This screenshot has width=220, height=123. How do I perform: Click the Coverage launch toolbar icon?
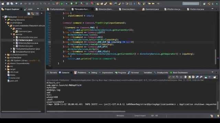pos(76,4)
